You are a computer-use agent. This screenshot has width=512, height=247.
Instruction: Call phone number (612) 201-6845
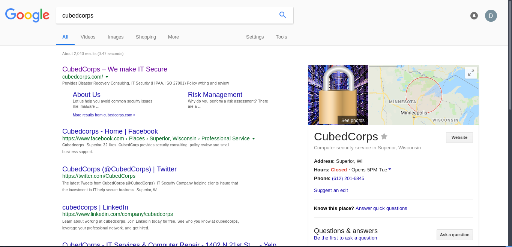coord(348,179)
